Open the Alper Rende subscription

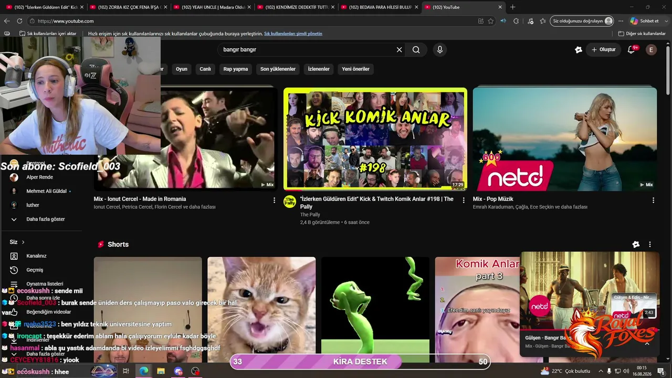[39, 177]
